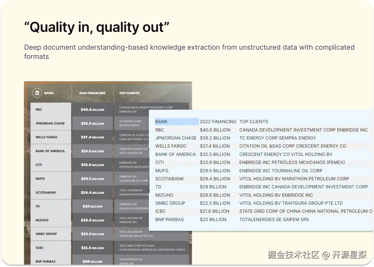Click the bank building icon in infographic header
Image resolution: width=374 pixels, height=267 pixels.
point(37,93)
